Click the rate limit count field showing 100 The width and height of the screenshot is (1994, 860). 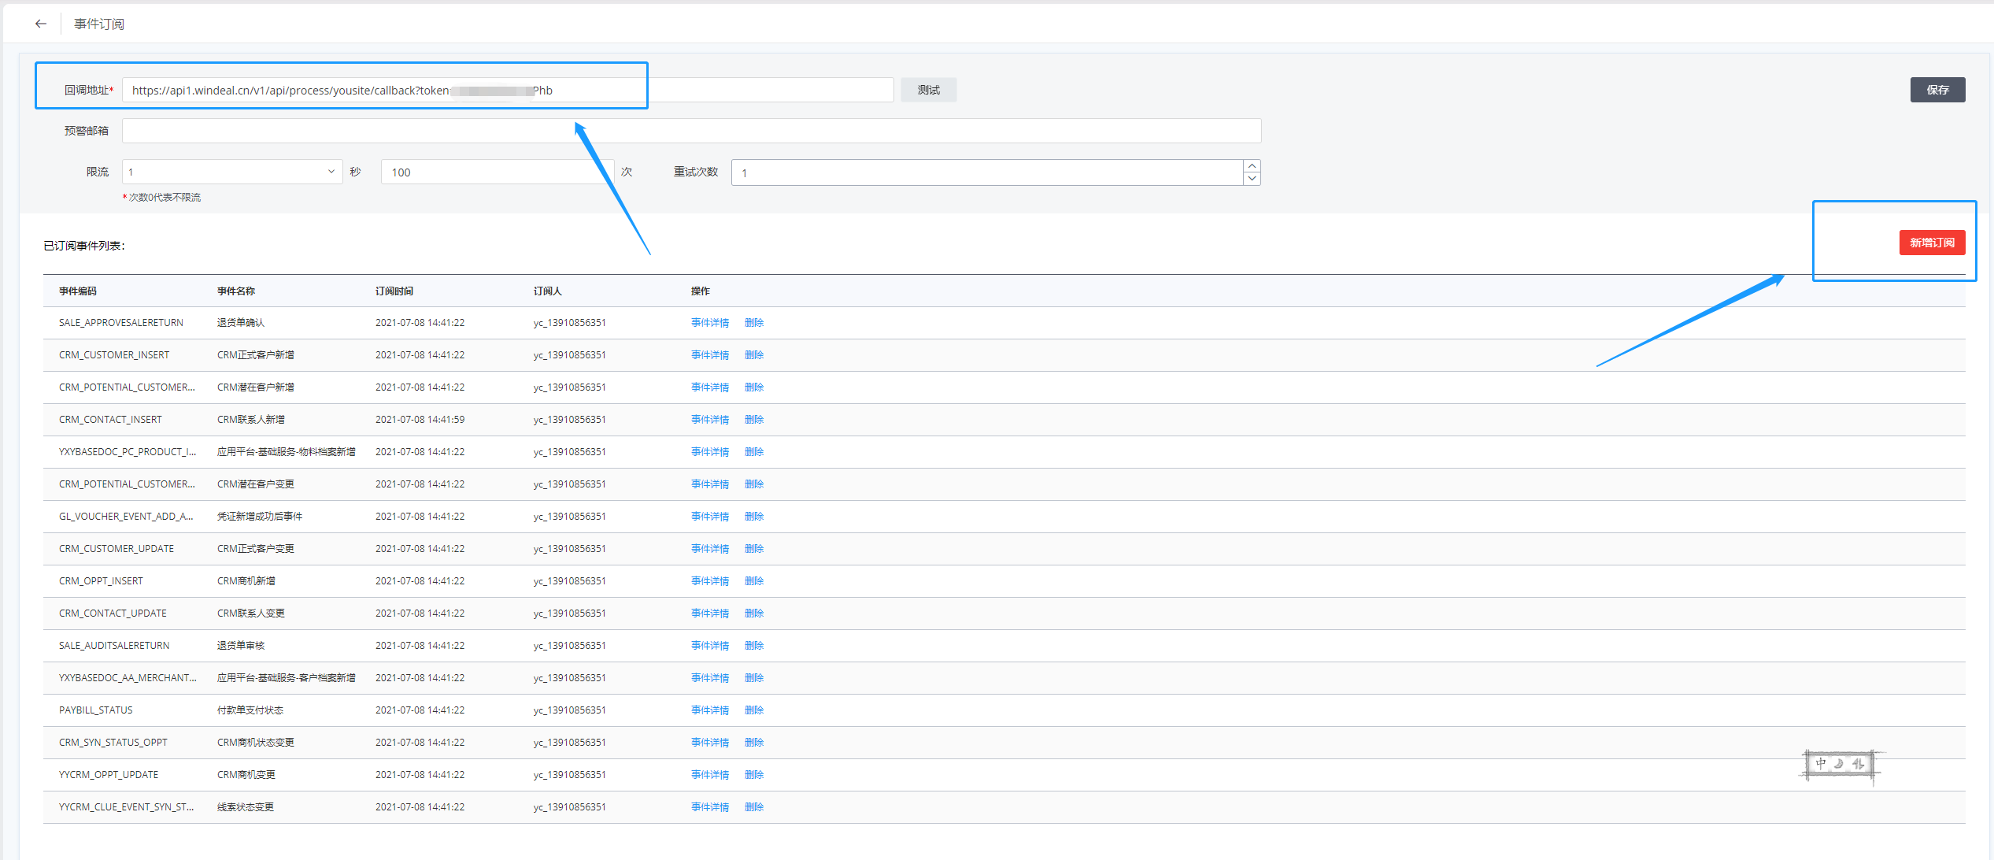pyautogui.click(x=496, y=172)
